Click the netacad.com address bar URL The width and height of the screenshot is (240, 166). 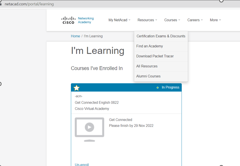point(29,4)
